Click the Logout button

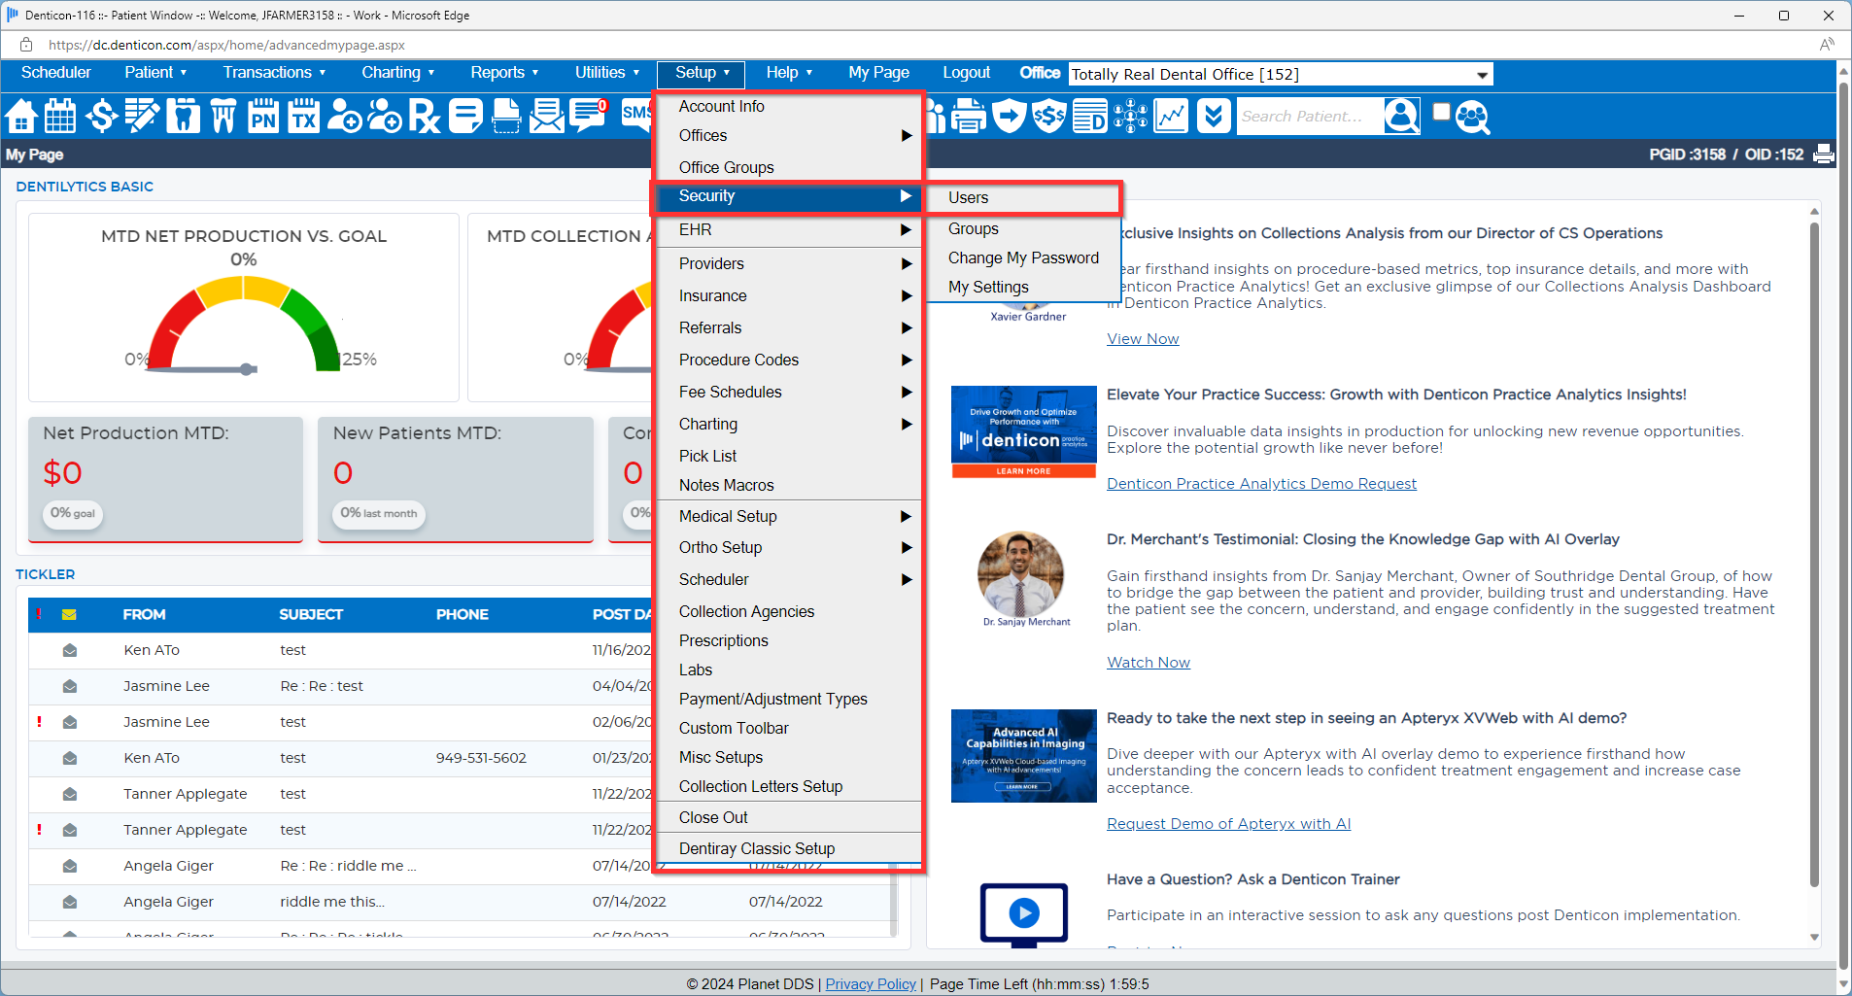tap(966, 73)
